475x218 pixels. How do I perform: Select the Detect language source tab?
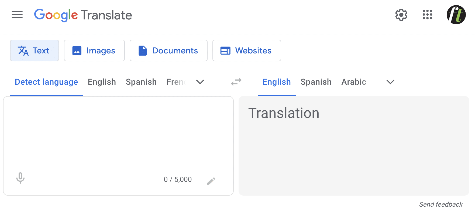tap(46, 82)
